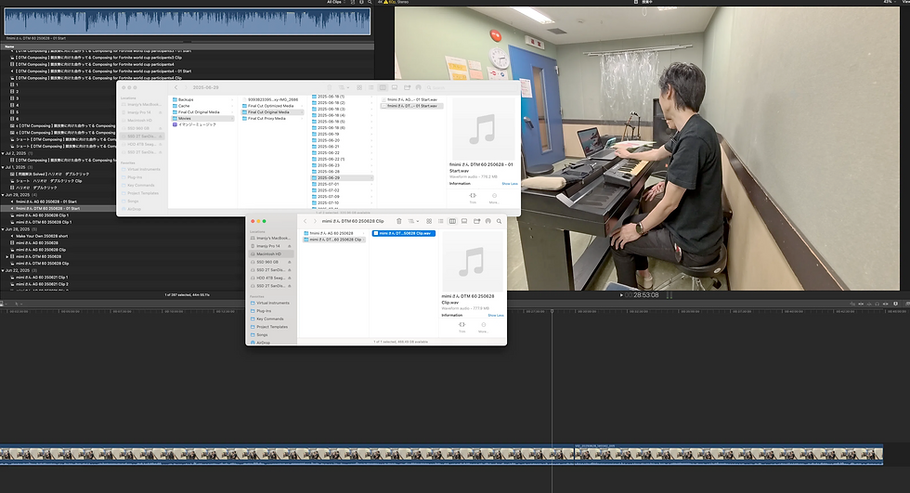The width and height of the screenshot is (910, 493).
Task: Switch front Finder window to list view
Action: (440, 221)
